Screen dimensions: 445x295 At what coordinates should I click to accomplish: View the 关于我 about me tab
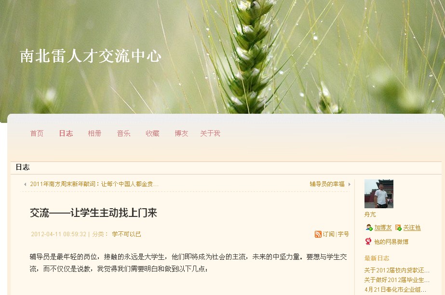(x=210, y=134)
